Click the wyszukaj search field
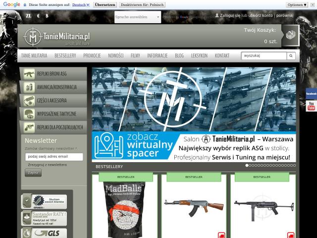This screenshot has height=238, width=317. tap(264, 56)
